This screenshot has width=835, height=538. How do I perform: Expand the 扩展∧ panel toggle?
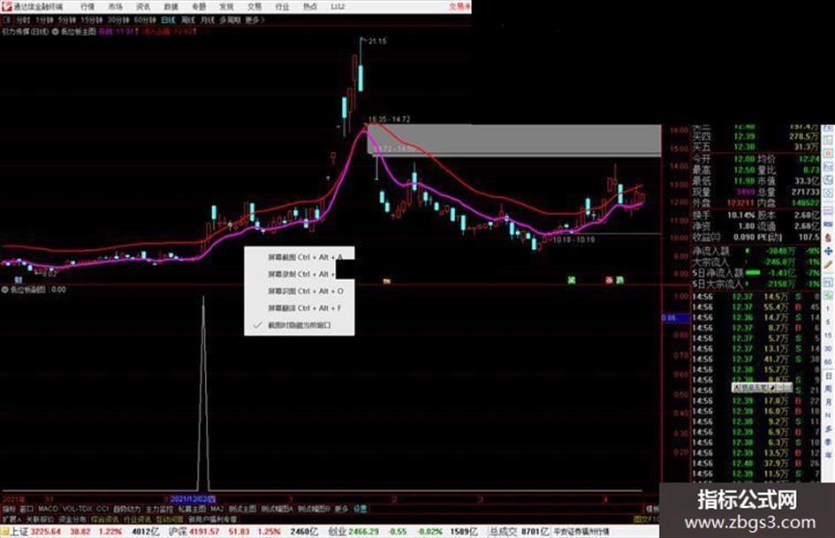[11, 519]
